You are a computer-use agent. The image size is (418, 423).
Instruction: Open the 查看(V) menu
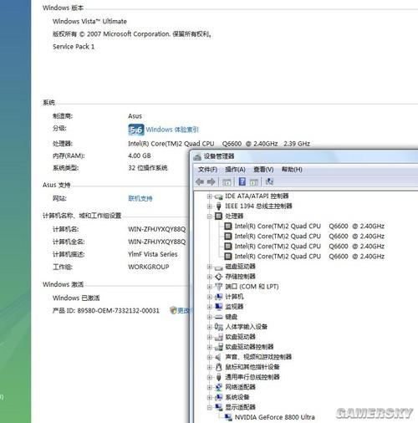tap(263, 170)
